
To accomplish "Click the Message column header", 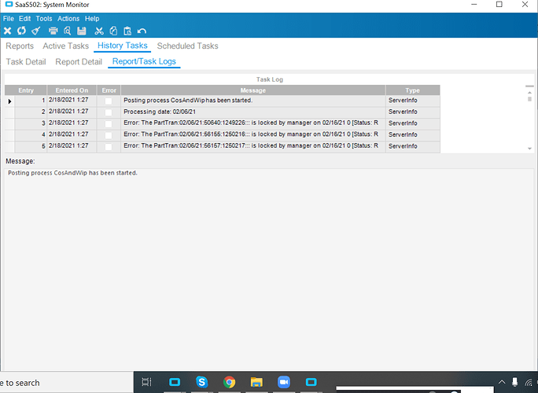I will pos(252,90).
